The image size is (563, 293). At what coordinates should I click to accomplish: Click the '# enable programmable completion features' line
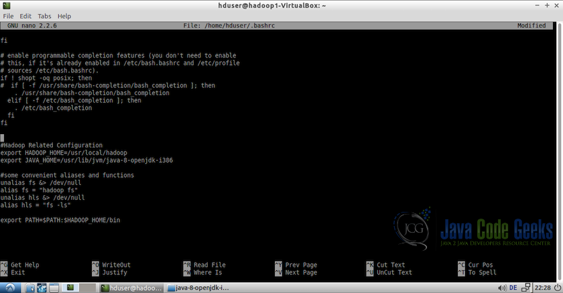(x=119, y=55)
